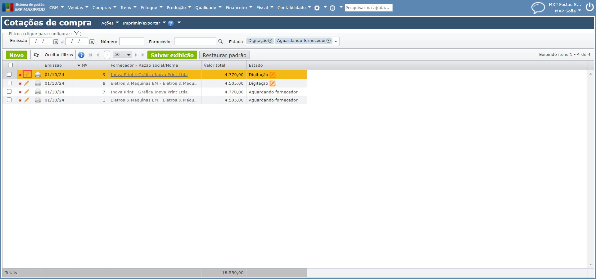Click the Digitação state edit icon for quotation 9
Viewport: 596px width, 279px height.
273,74
